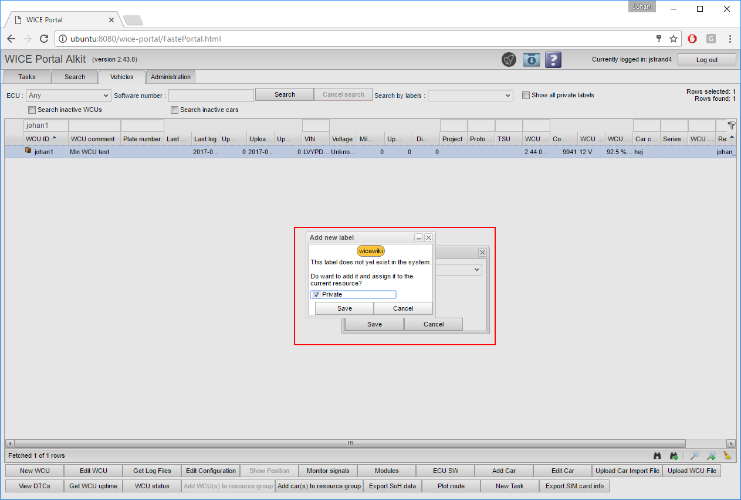Uncheck the Private checkbox
The image size is (741, 500).
pos(317,295)
